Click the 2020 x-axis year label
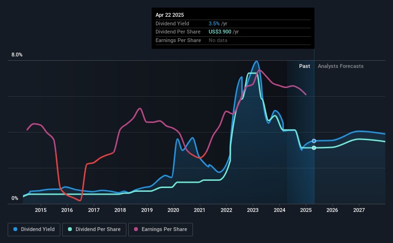The image size is (393, 243). click(173, 210)
